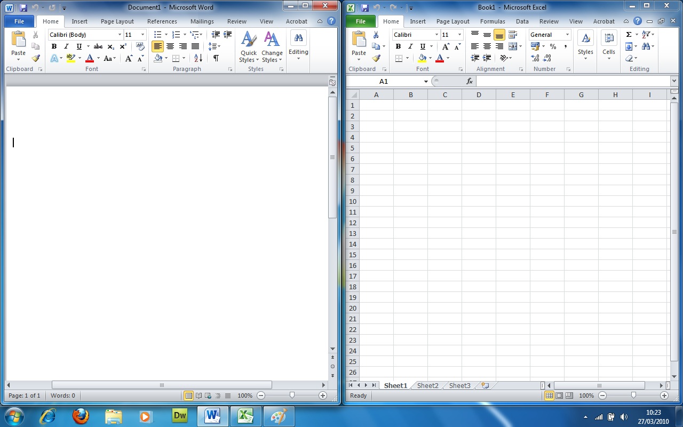Toggle Bold formatting in Word

coord(54,46)
